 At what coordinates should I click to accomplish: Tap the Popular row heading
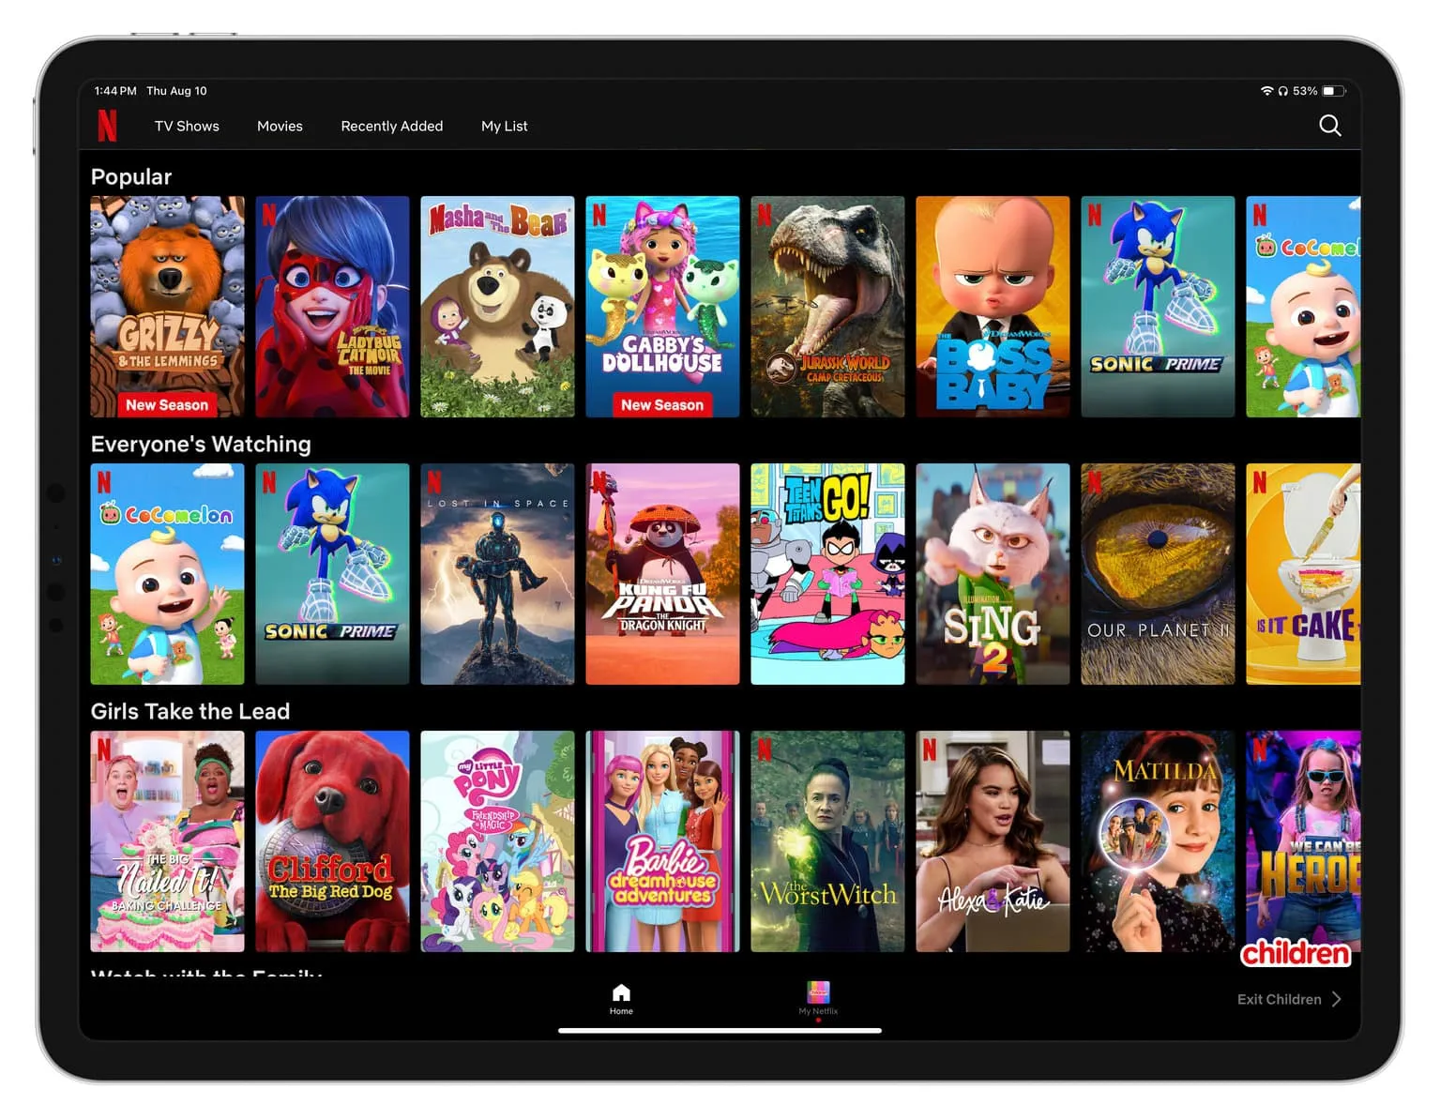tap(131, 177)
